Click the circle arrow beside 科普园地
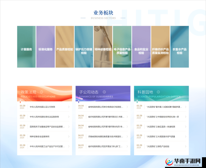The image size is (206, 168). (x=158, y=92)
